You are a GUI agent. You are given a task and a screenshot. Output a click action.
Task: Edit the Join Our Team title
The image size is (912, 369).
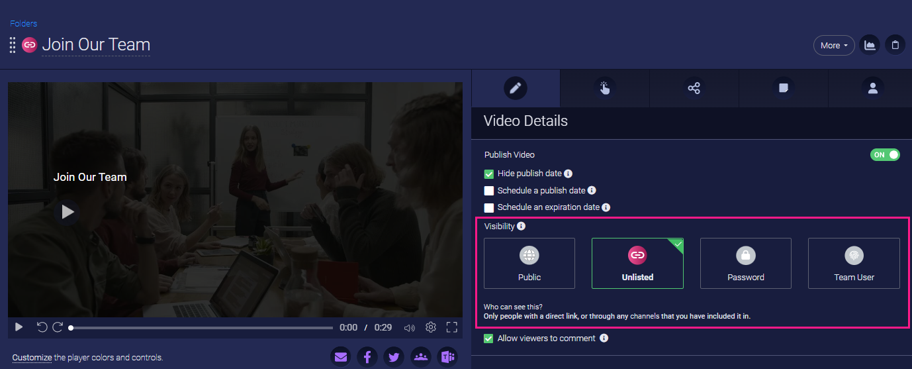pyautogui.click(x=96, y=44)
